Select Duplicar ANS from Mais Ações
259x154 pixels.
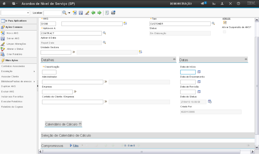tap(8, 86)
